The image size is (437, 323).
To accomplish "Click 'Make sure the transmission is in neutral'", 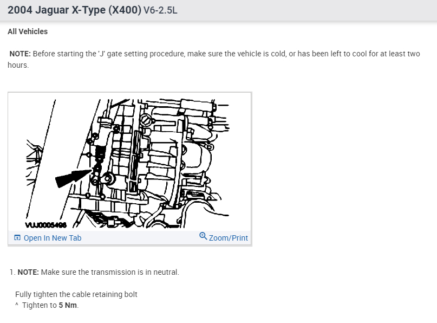I will point(110,272).
